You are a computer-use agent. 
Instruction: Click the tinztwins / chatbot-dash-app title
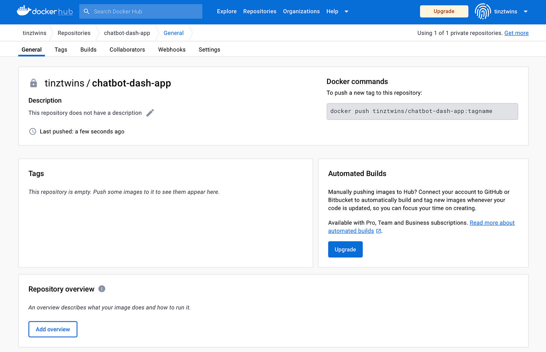point(108,83)
